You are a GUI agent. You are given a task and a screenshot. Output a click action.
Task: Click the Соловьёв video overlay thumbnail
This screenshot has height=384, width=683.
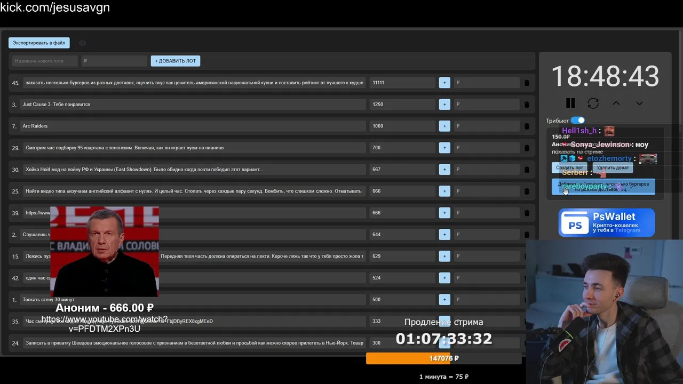pos(105,251)
